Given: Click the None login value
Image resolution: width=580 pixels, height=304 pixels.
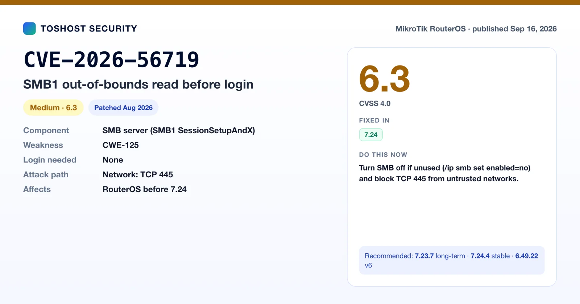Looking at the screenshot, I should tap(113, 160).
